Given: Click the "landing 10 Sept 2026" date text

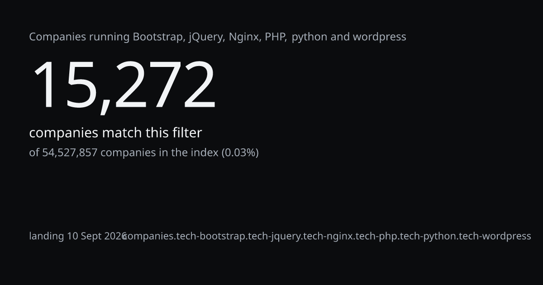Looking at the screenshot, I should [78, 236].
